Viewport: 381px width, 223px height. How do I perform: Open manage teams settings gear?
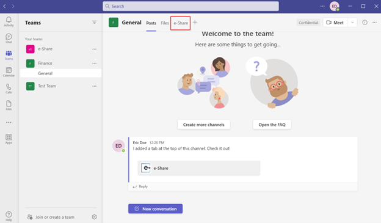[94, 217]
